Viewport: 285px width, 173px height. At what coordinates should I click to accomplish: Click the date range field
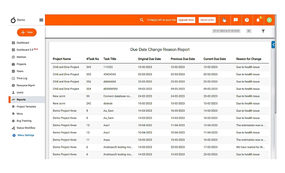pyautogui.click(x=226, y=31)
